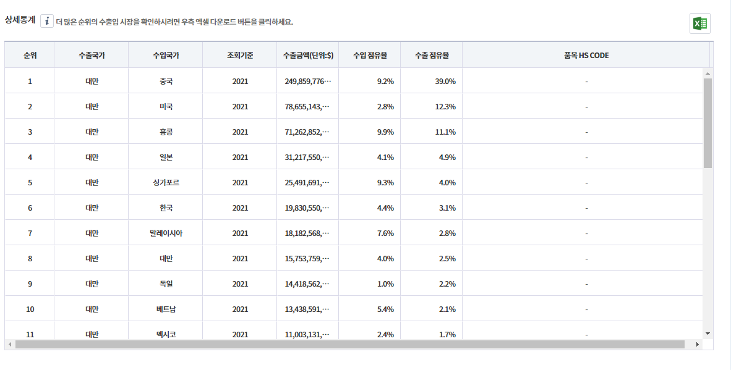Select the 수출금액(단위:$) column header
The image size is (731, 370).
(308, 55)
